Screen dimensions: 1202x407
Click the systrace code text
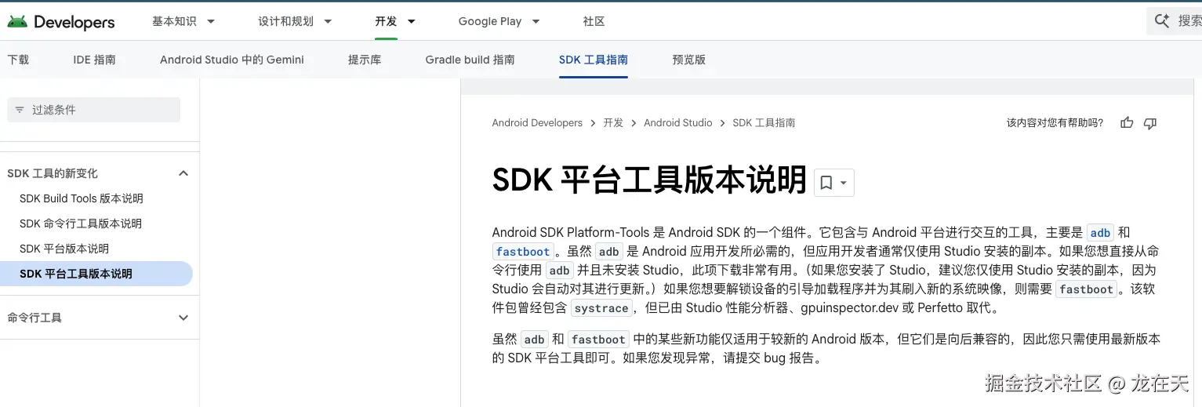pos(601,308)
